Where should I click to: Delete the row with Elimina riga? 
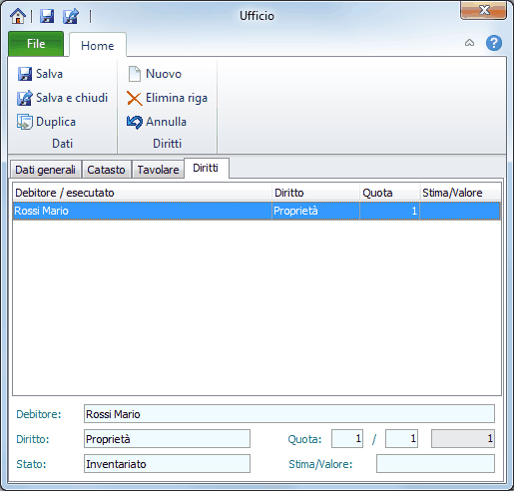[x=167, y=98]
